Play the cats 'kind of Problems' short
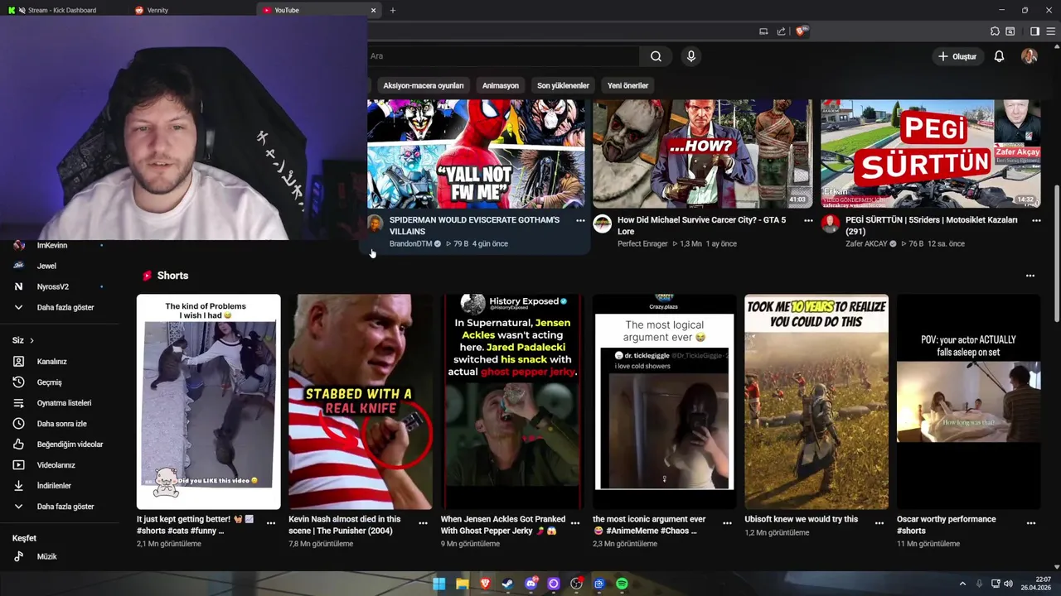Viewport: 1061px width, 596px height. 209,401
